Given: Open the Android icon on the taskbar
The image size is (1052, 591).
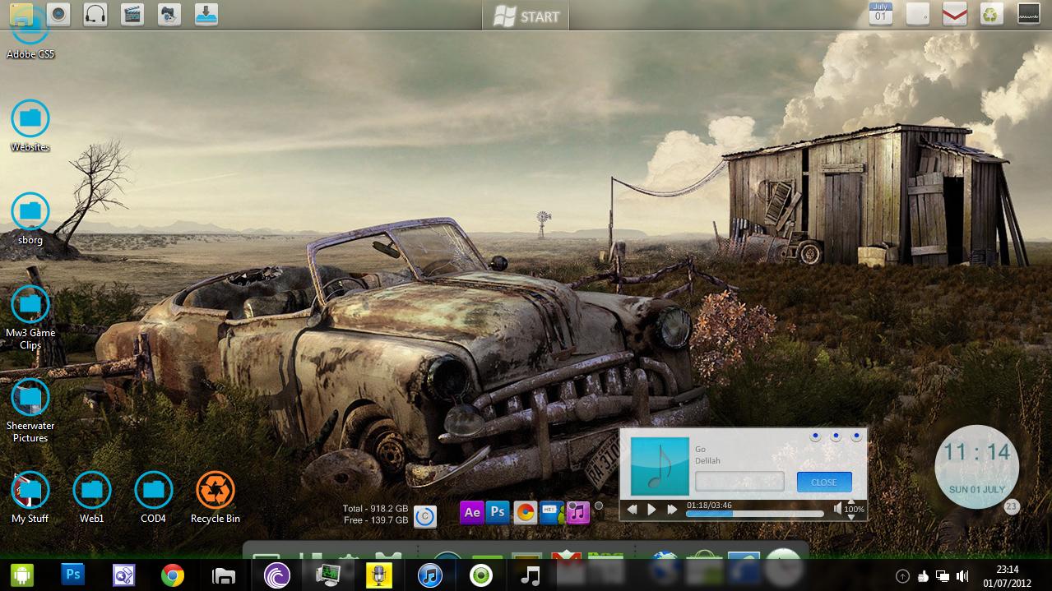Looking at the screenshot, I should (21, 575).
